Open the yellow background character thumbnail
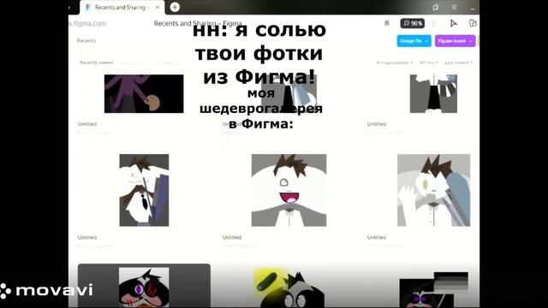 (289, 288)
